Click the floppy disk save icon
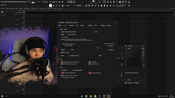 click(x=120, y=2)
